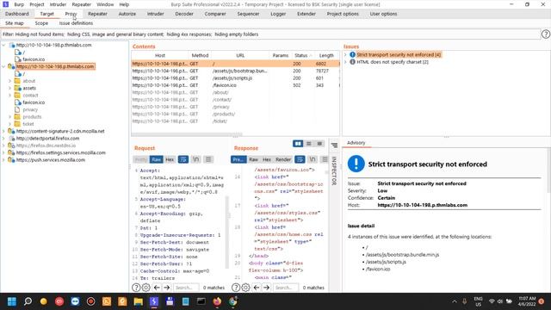551x310 pixels.
Task: Go to previous match in request search
Action: pyautogui.click(x=157, y=288)
